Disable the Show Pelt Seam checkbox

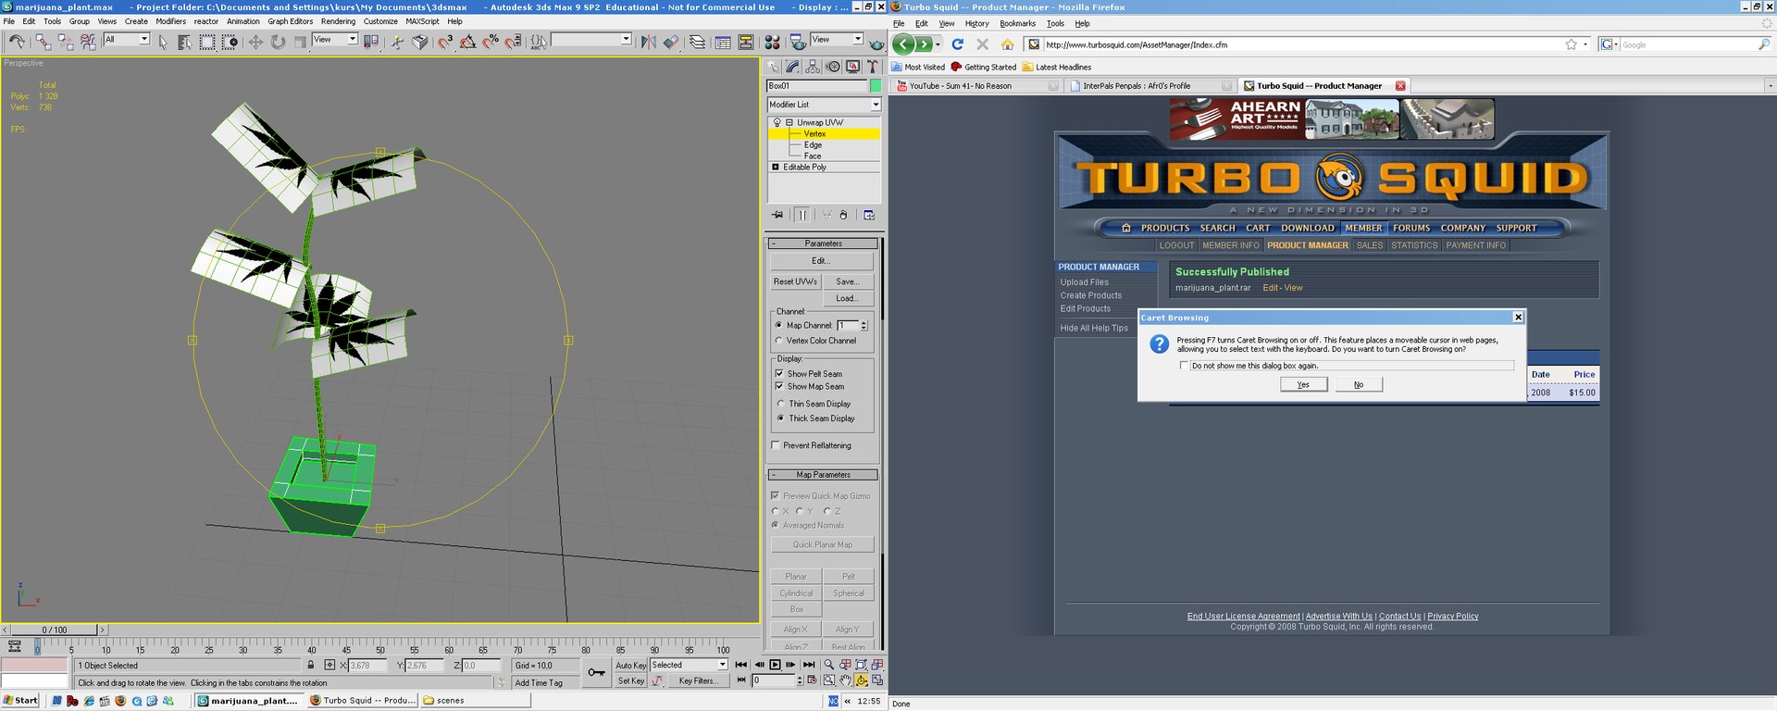coord(779,374)
